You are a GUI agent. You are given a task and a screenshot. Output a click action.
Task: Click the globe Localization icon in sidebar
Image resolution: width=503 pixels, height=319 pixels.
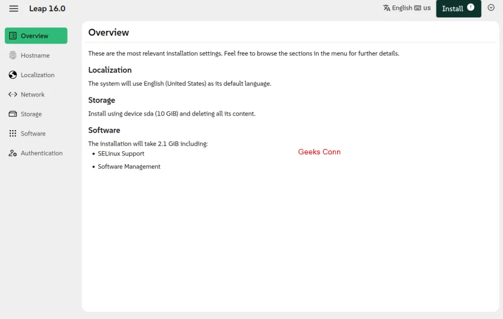pos(13,75)
